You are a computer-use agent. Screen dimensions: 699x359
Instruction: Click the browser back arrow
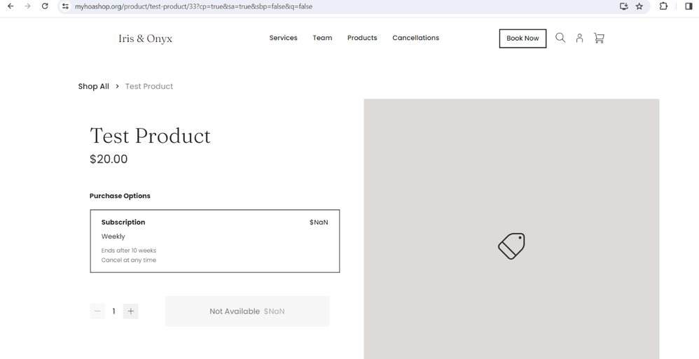point(11,6)
